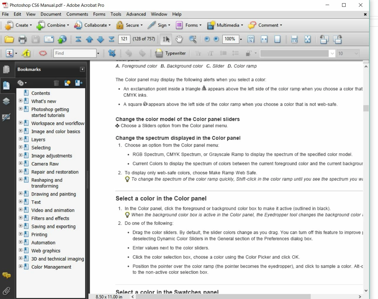Click the vertical scrollbar thumb

pos(366,108)
